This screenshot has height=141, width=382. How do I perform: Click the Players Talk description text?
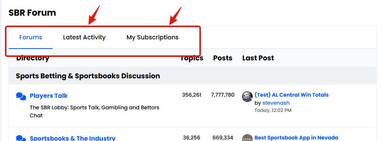point(95,112)
